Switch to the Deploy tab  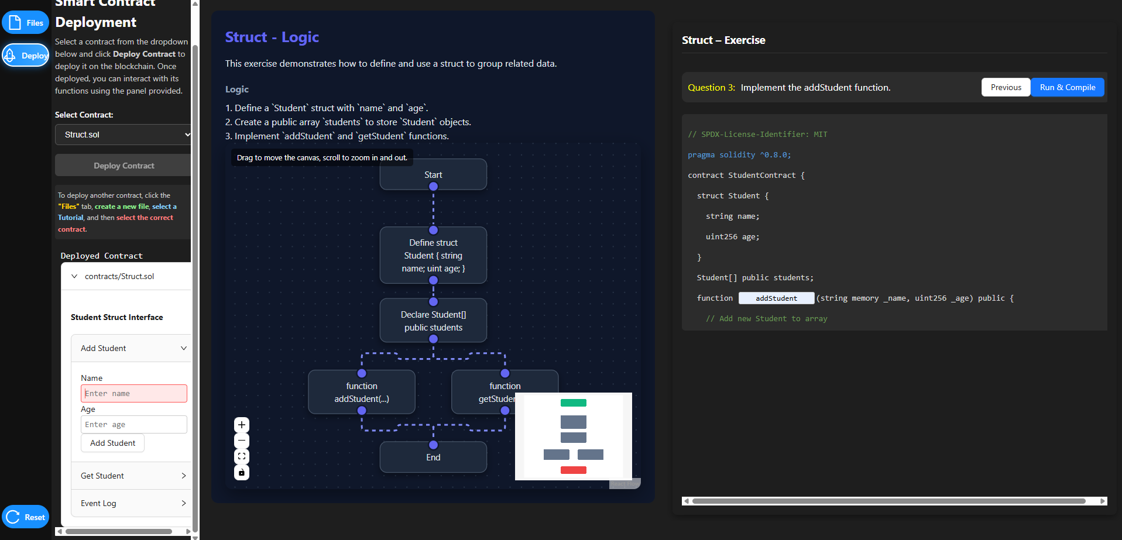(x=26, y=56)
